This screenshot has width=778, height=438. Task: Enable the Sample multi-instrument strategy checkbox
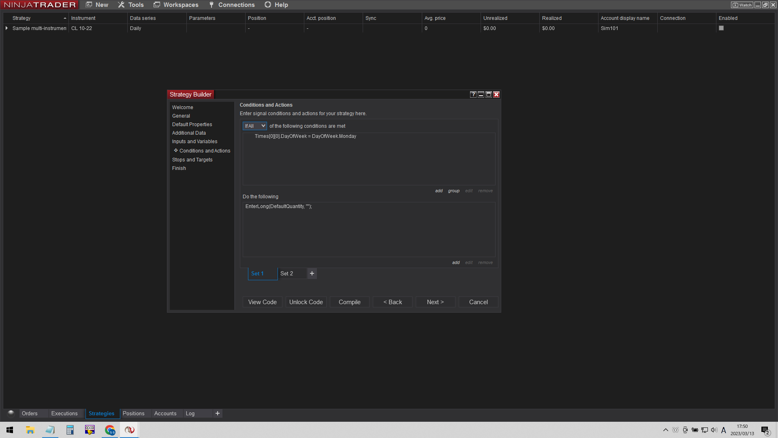pyautogui.click(x=721, y=28)
